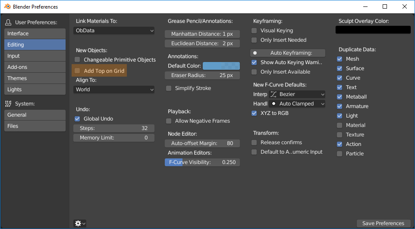Click the Auto-offset Margin field
This screenshot has height=229, width=415.
(202, 143)
